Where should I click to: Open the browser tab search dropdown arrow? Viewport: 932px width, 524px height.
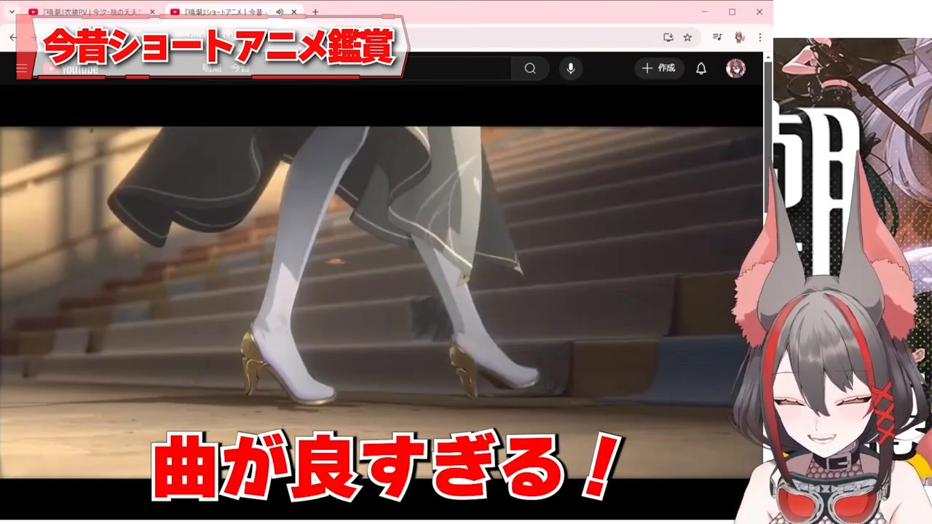(x=12, y=12)
